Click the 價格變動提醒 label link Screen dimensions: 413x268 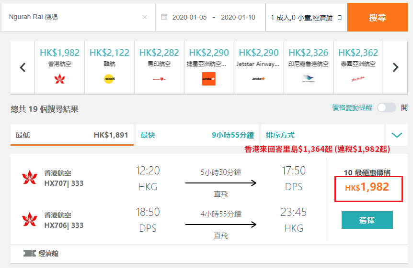pyautogui.click(x=352, y=107)
